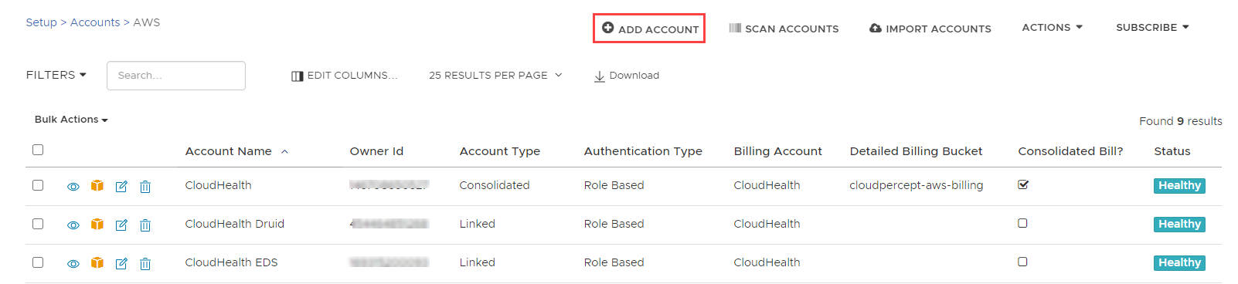Viewport: 1238px width, 284px height.
Task: Click the CloudHealth Druid account name
Action: (234, 224)
